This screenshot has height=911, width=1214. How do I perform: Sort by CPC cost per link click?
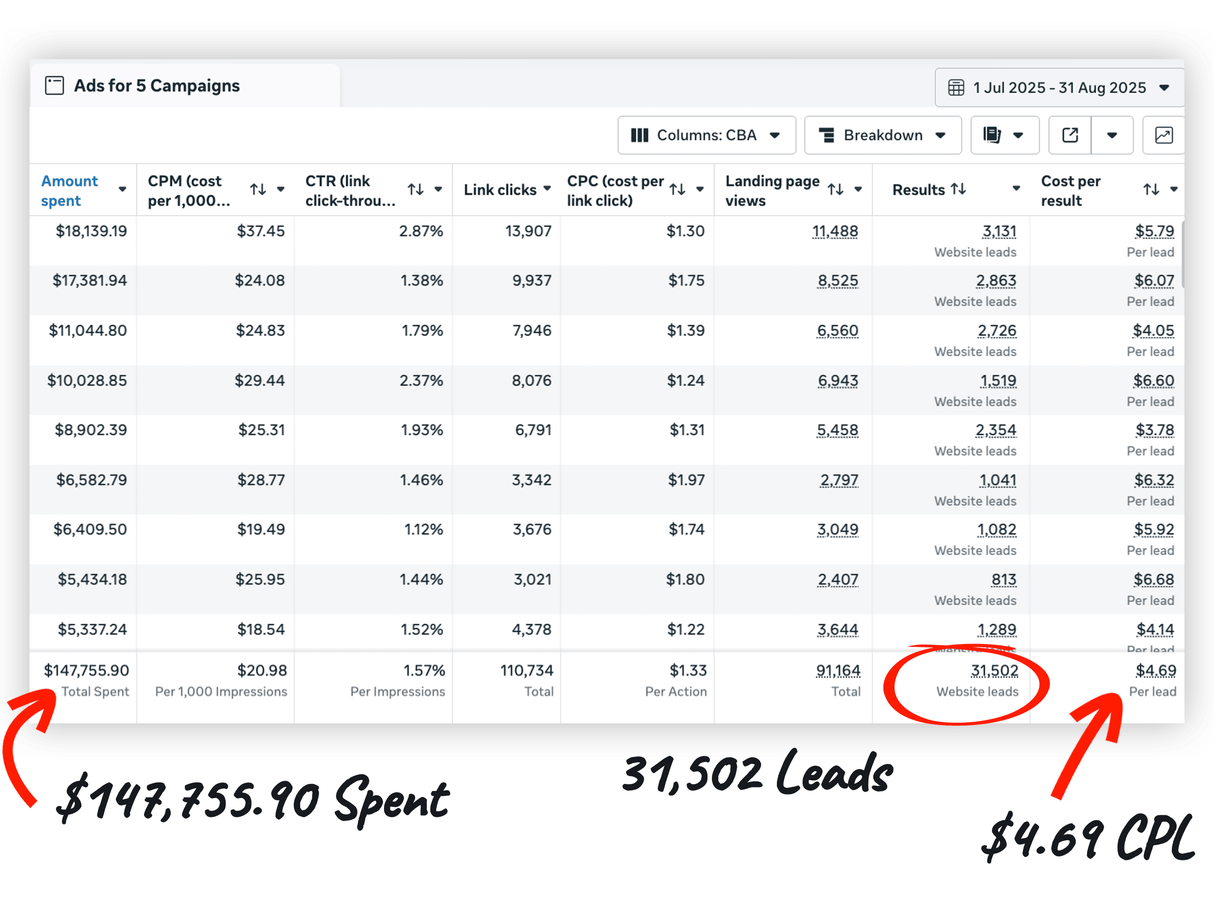point(678,189)
